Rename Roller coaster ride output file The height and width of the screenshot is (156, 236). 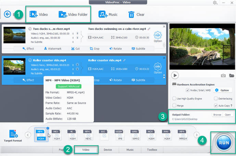pos(124,60)
